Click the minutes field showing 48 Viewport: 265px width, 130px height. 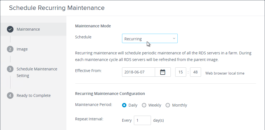pyautogui.click(x=196, y=72)
